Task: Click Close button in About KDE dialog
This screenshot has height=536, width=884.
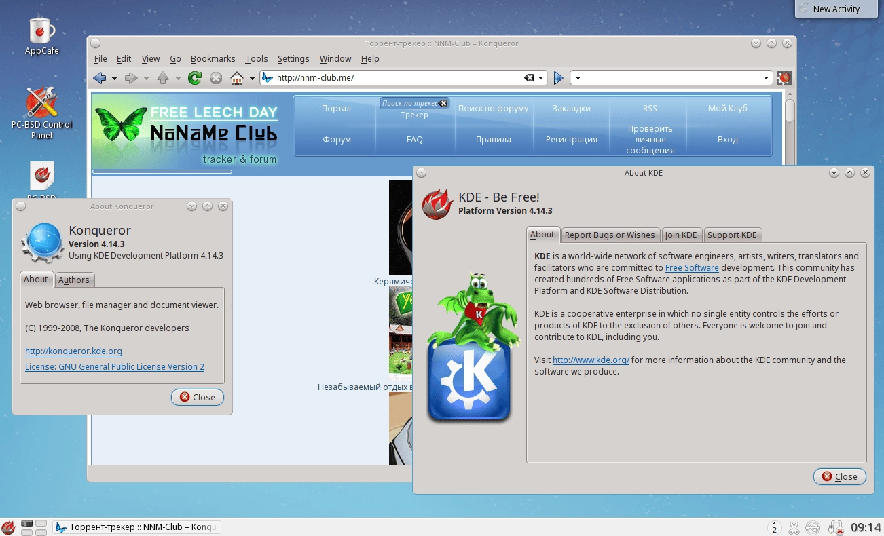Action: coord(840,476)
